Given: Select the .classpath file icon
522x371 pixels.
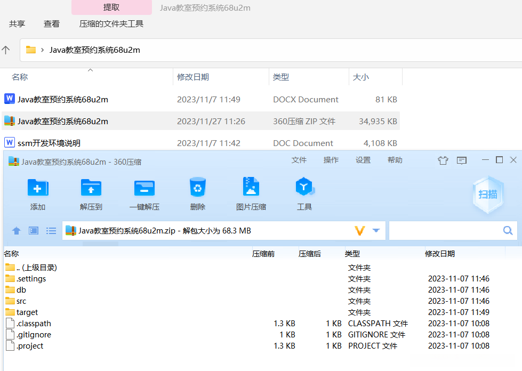Looking at the screenshot, I should click(x=10, y=323).
